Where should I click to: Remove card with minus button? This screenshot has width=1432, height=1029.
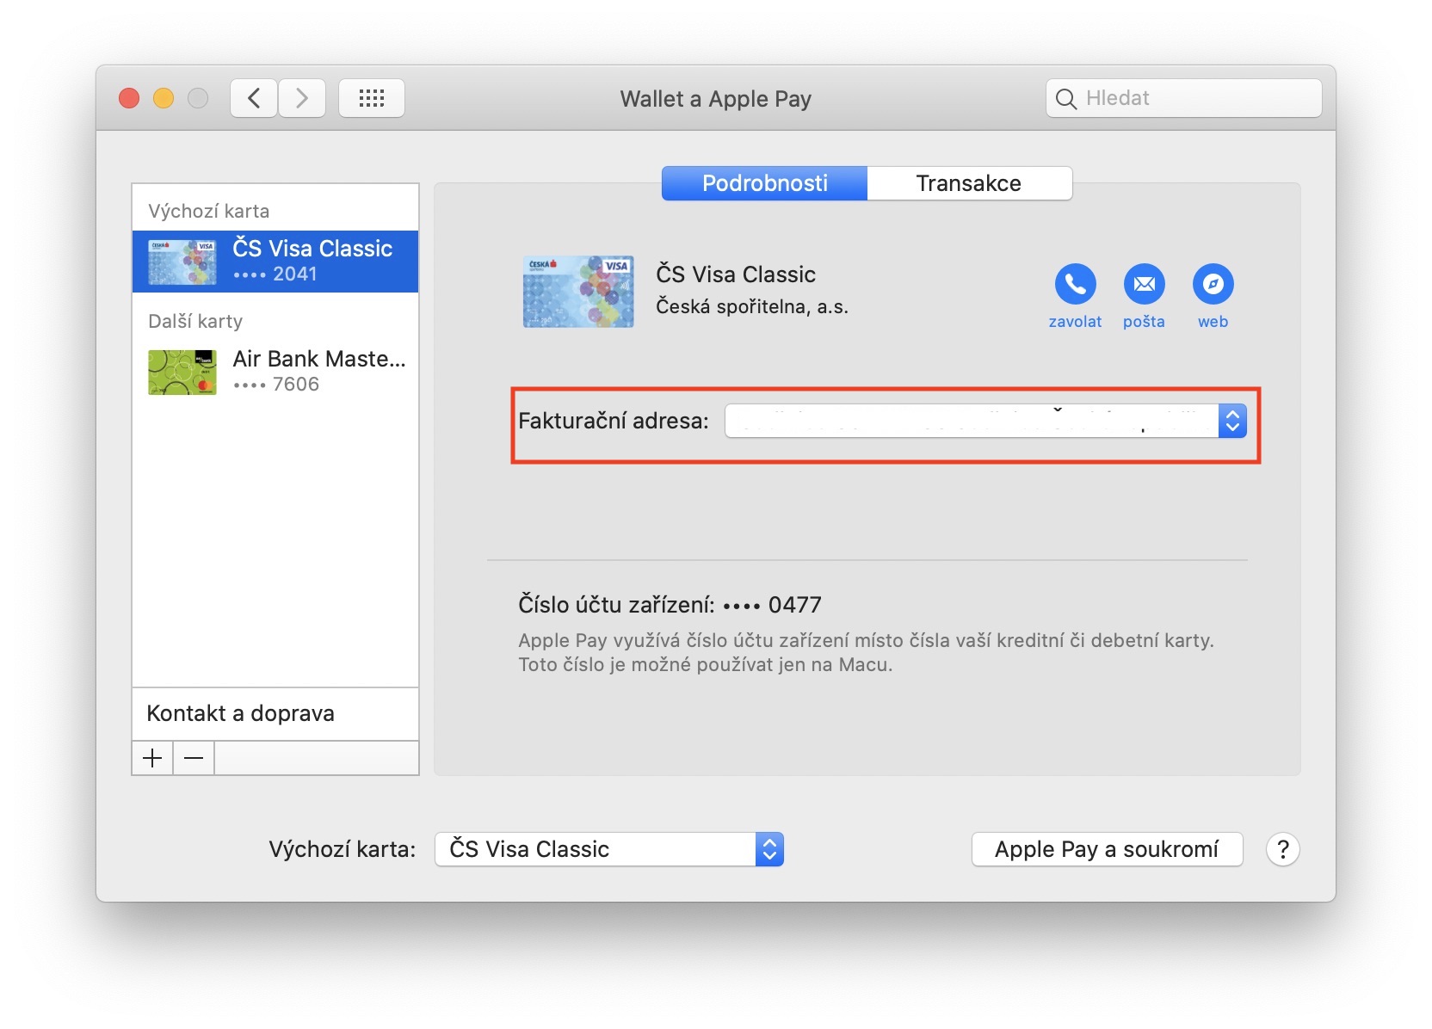[194, 758]
